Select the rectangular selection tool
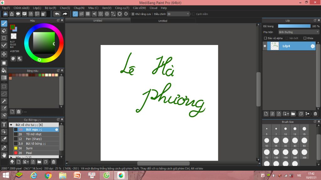Viewport: 321px width, 180px height. pos(4,87)
